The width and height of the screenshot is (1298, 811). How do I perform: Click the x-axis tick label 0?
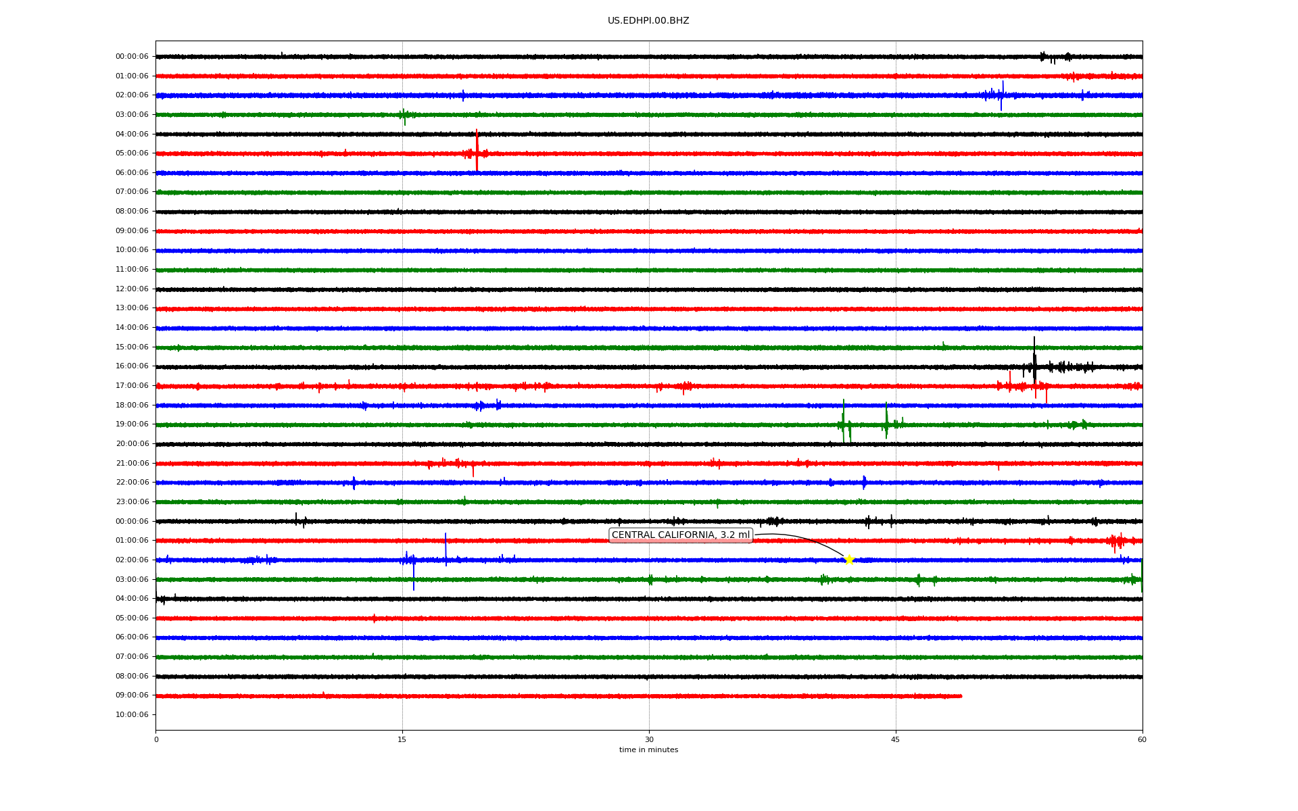[156, 739]
